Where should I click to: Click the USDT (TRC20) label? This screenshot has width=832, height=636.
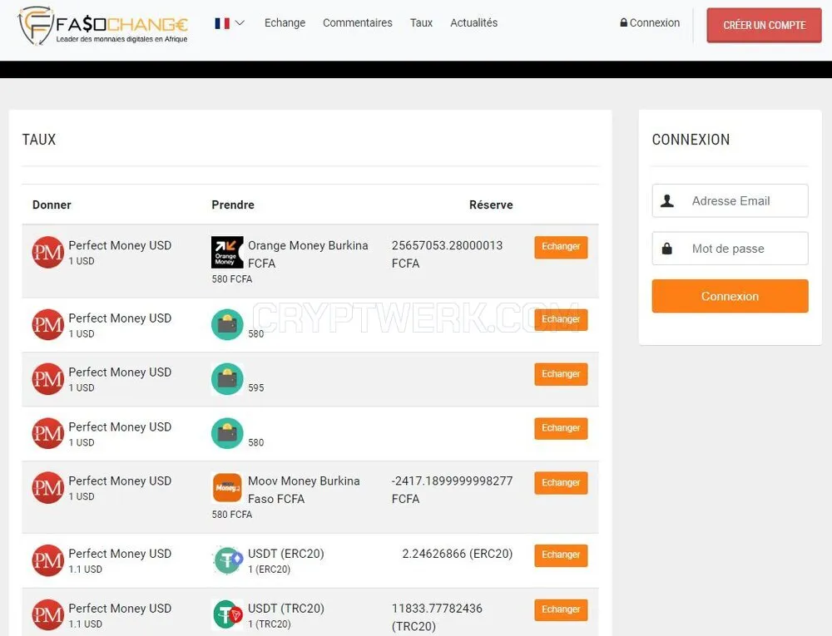click(286, 609)
